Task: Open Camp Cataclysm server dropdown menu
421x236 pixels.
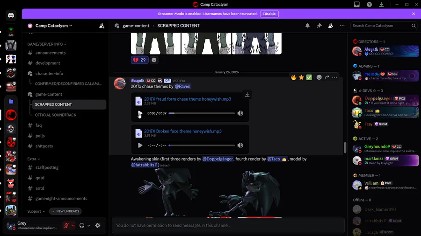Action: pos(54,26)
